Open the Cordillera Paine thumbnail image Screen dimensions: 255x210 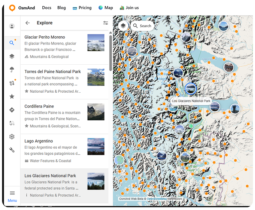(x=96, y=112)
